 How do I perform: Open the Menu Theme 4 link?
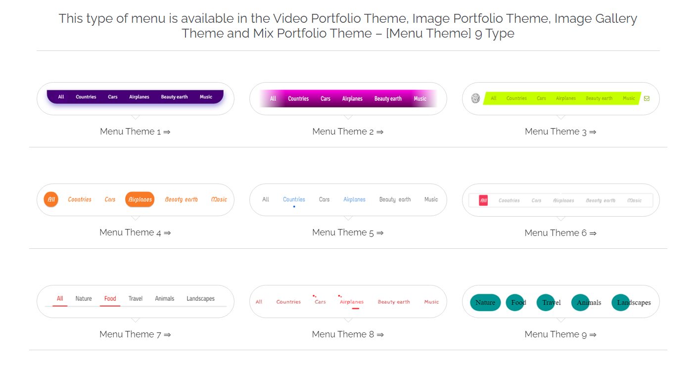[x=135, y=232]
